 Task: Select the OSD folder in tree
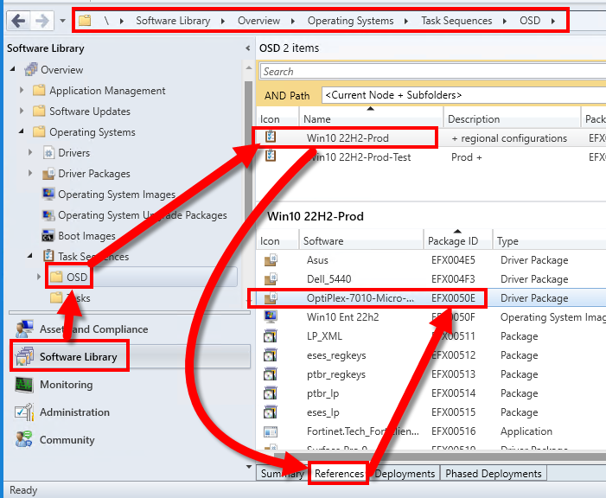click(77, 278)
